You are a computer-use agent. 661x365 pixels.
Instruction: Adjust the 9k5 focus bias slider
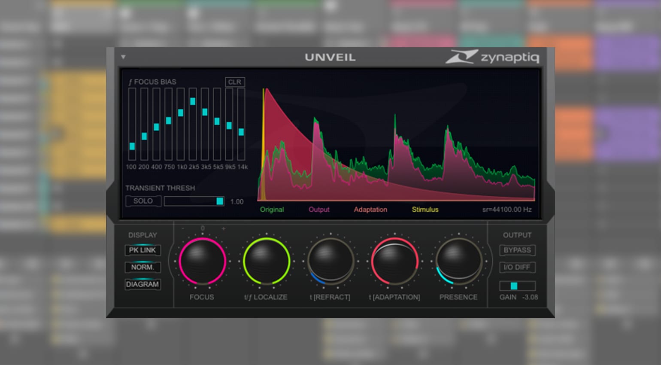[x=229, y=125]
